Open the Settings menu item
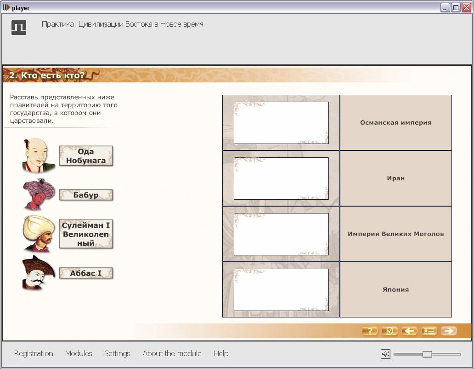The height and width of the screenshot is (369, 474). pyautogui.click(x=117, y=353)
